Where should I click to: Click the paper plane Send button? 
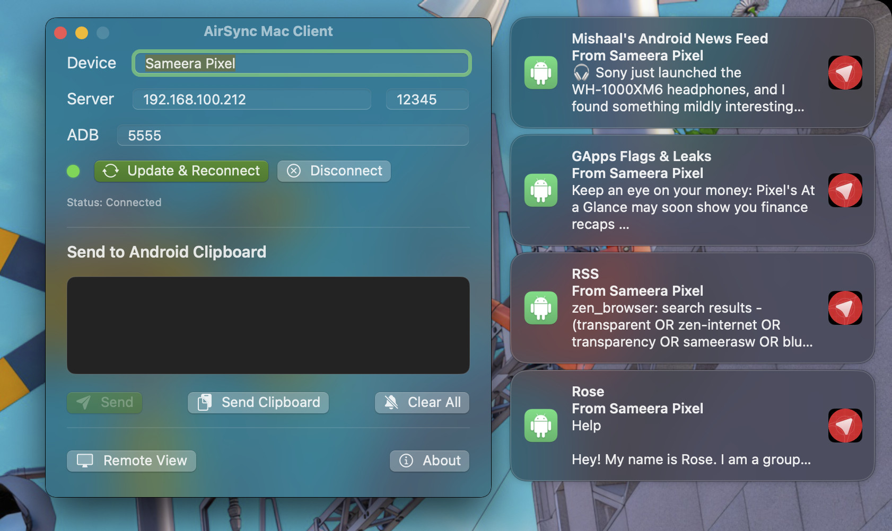(x=104, y=402)
